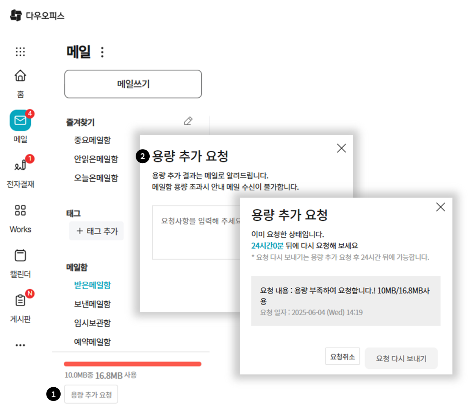The image size is (471, 407).
Task: Expand the sidebar more (…) menu
Action: (20, 345)
